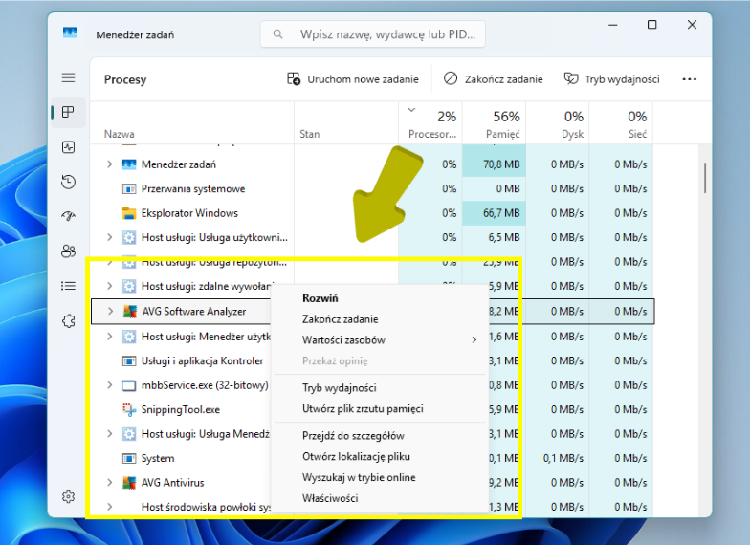Click the process search input field
The image size is (750, 545).
[383, 34]
